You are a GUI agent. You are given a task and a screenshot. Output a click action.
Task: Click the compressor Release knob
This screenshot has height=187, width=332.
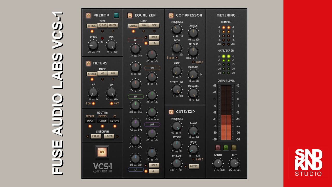click(193, 52)
